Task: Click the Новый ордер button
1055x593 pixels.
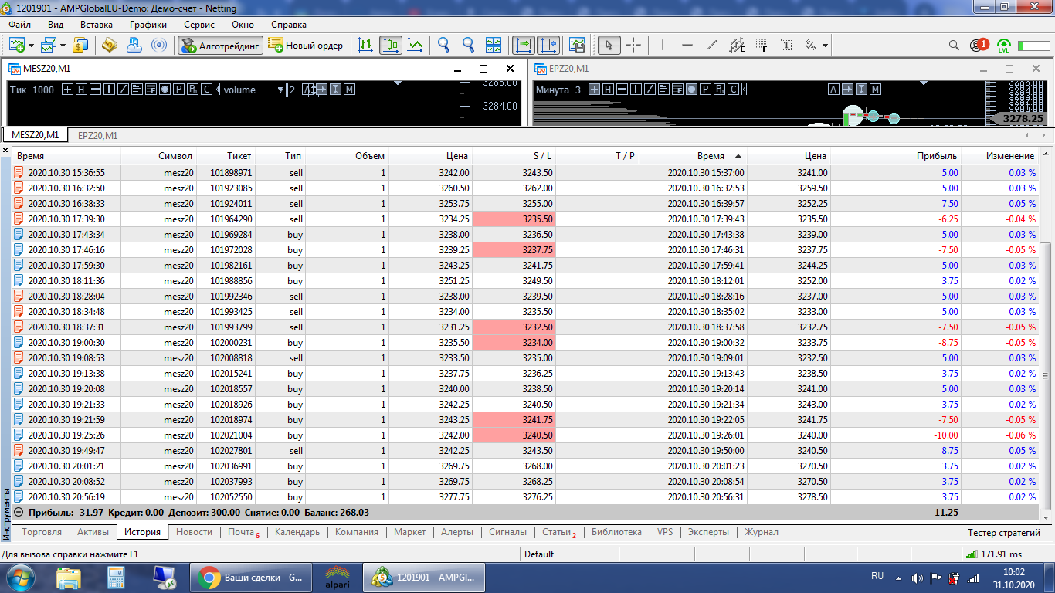Action: pos(307,45)
